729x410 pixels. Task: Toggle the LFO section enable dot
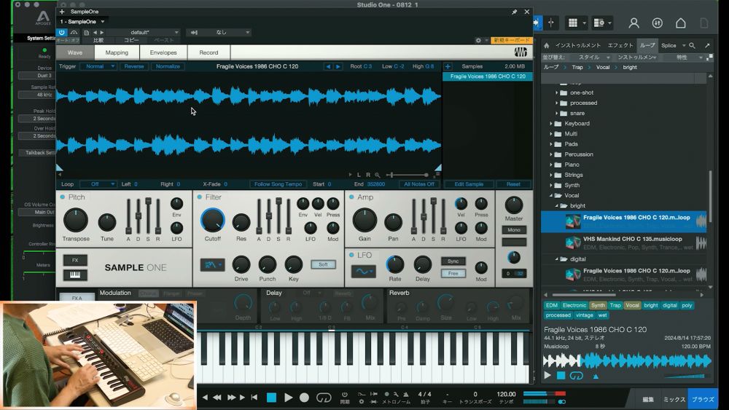351,255
